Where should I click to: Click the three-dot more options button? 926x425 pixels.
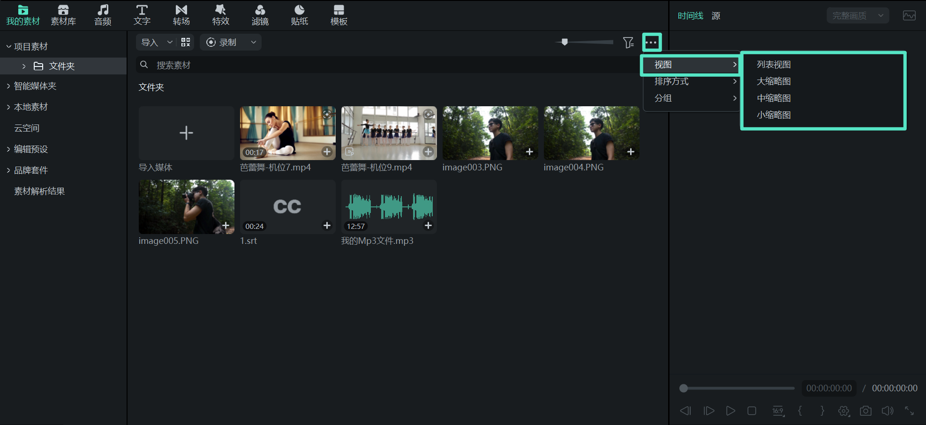pos(652,43)
